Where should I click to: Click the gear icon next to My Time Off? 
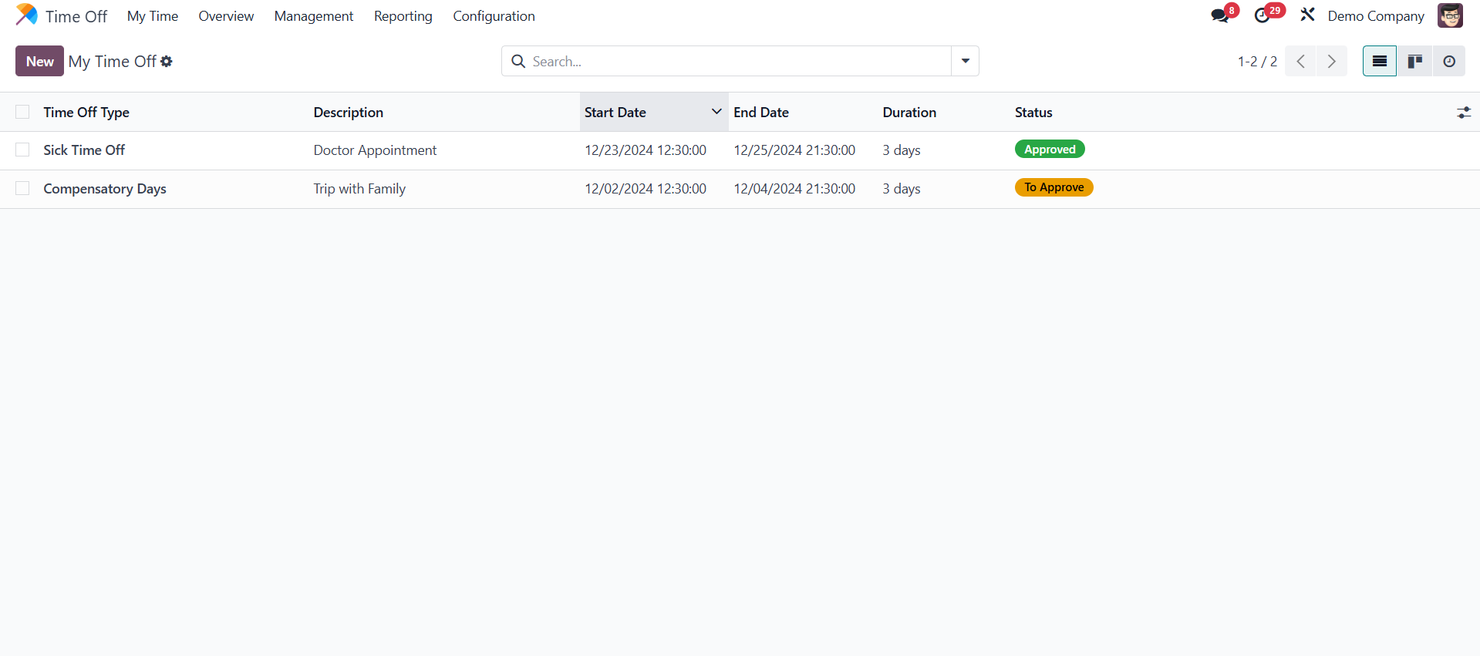pyautogui.click(x=167, y=62)
